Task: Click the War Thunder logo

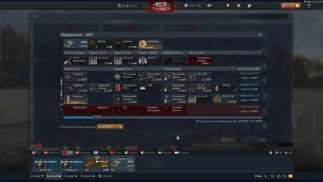Action: [161, 6]
